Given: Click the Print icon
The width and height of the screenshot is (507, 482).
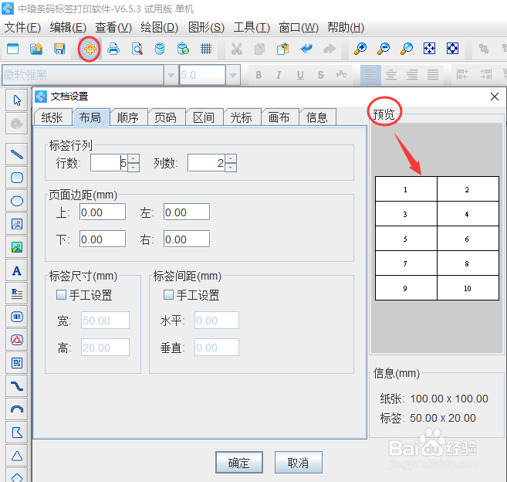Looking at the screenshot, I should (113, 49).
